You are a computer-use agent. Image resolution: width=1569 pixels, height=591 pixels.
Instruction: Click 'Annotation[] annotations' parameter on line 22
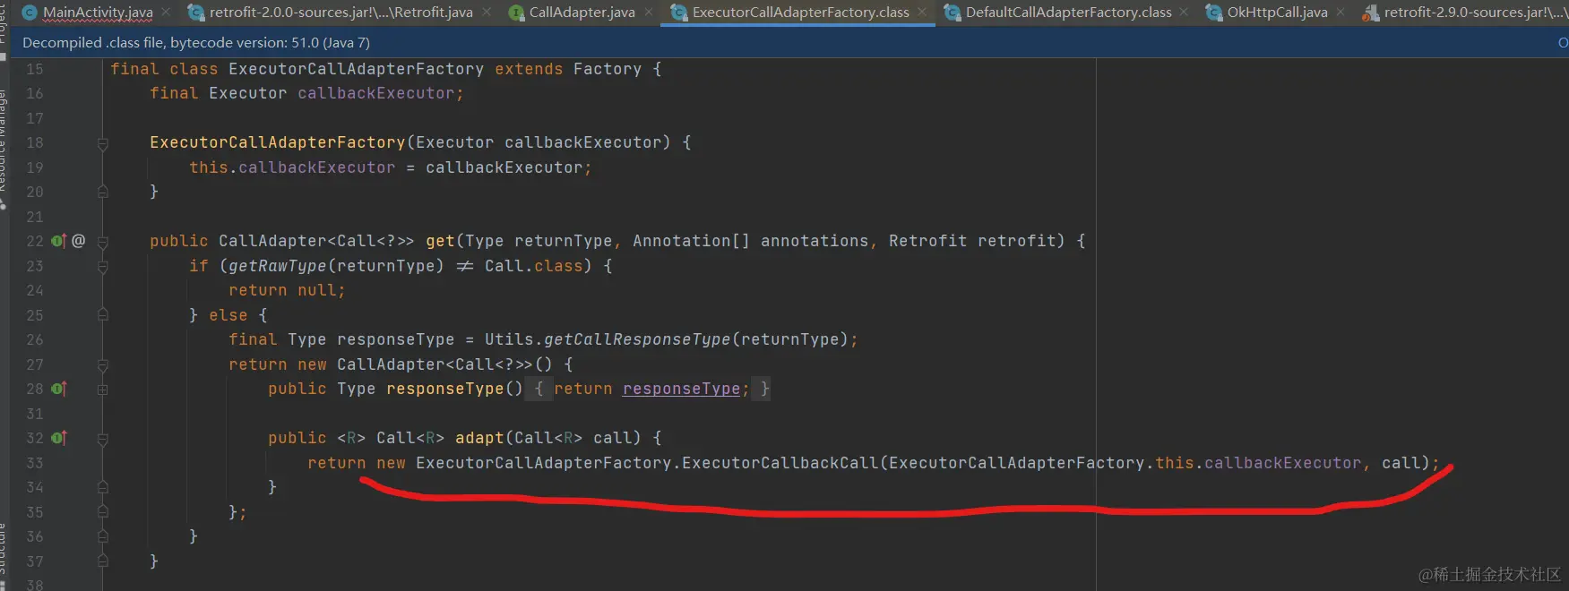click(750, 241)
